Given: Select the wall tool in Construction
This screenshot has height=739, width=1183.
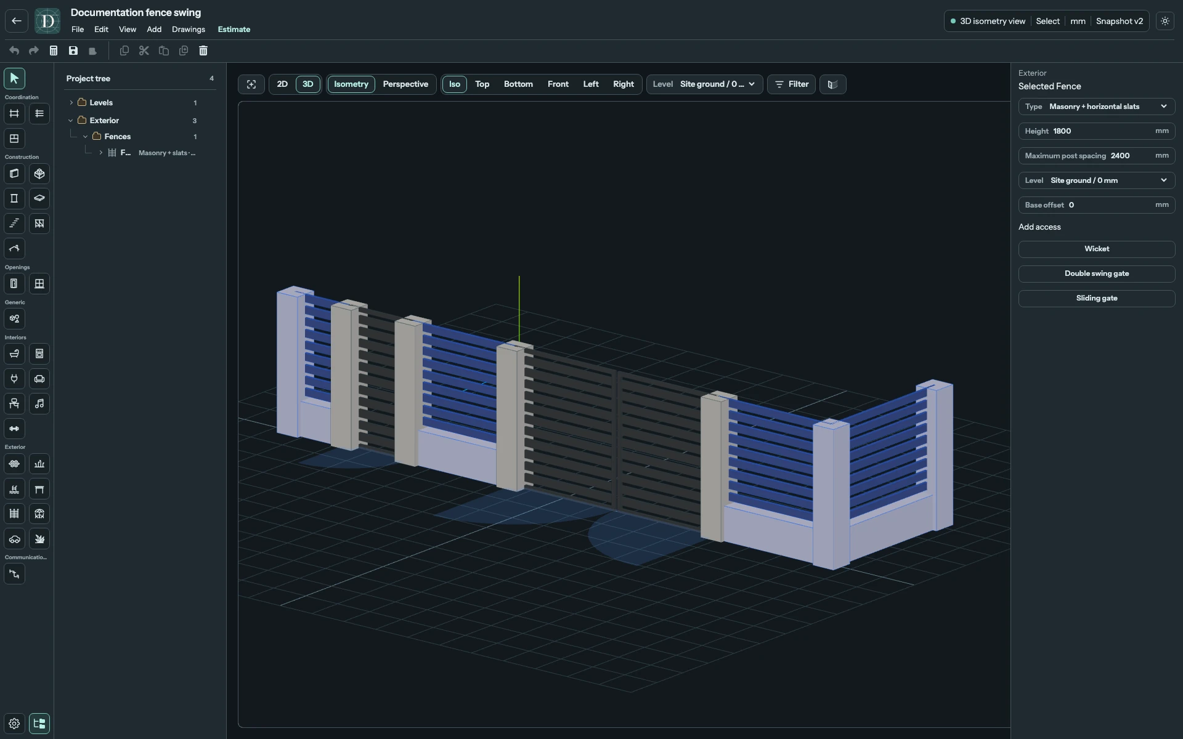Looking at the screenshot, I should pyautogui.click(x=14, y=174).
